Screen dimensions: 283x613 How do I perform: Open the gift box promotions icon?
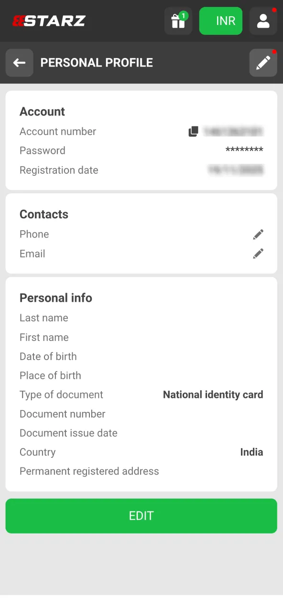pos(178,21)
